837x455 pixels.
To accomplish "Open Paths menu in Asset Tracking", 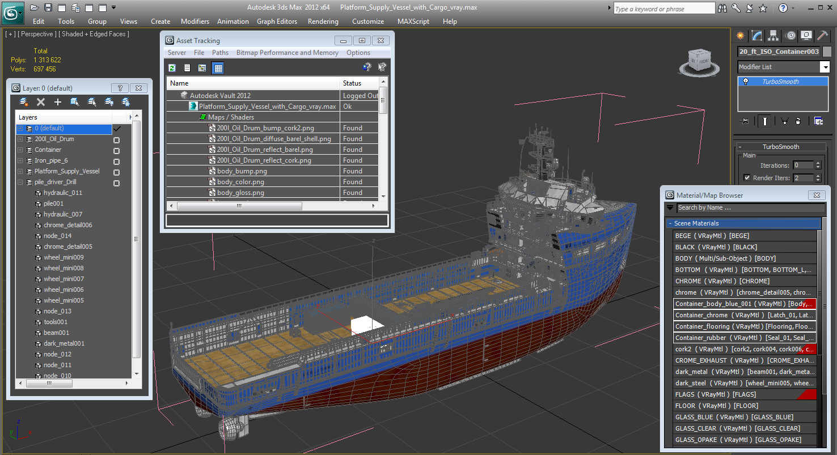I will 220,53.
